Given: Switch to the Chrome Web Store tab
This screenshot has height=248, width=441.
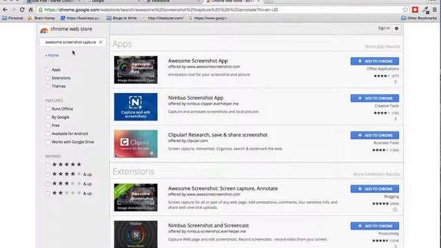Looking at the screenshot, I should tap(232, 1).
